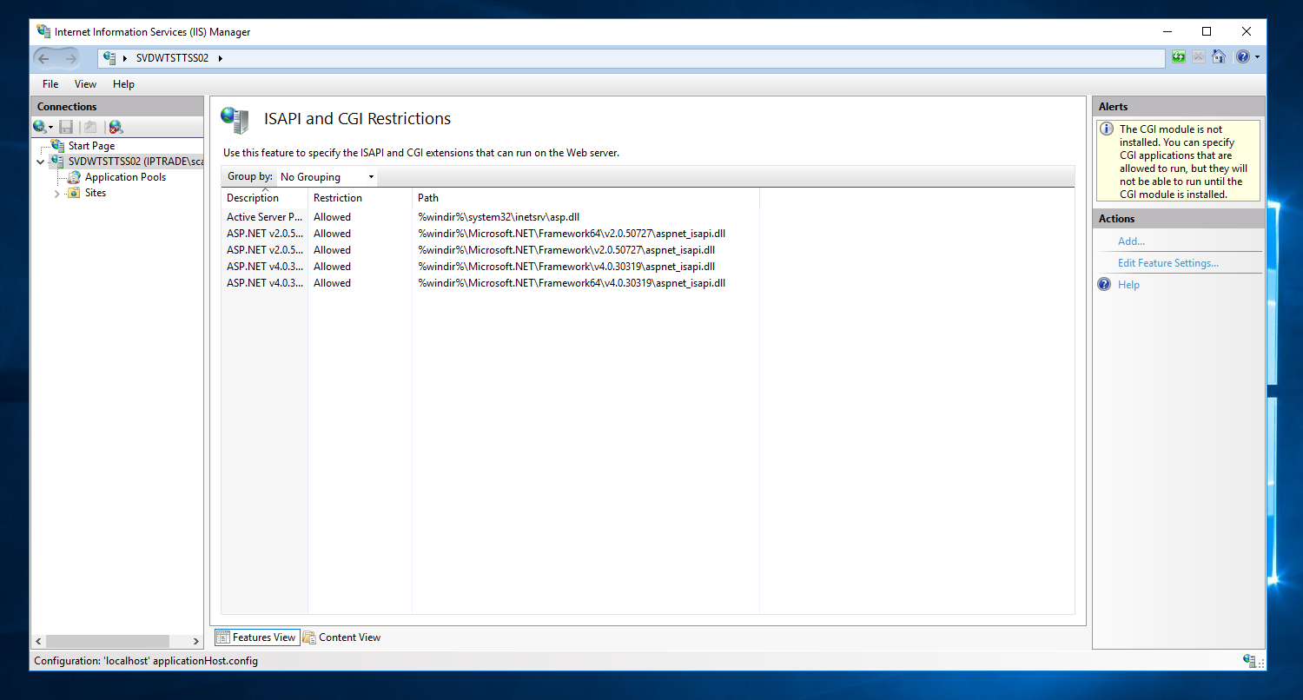Open Help with the toolbar question-mark icon

click(1243, 57)
